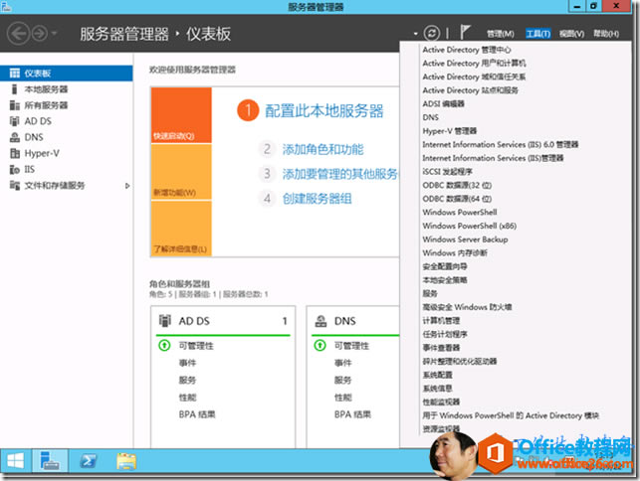640x481 pixels.
Task: Click the AD DS tile header icon
Action: pos(165,321)
